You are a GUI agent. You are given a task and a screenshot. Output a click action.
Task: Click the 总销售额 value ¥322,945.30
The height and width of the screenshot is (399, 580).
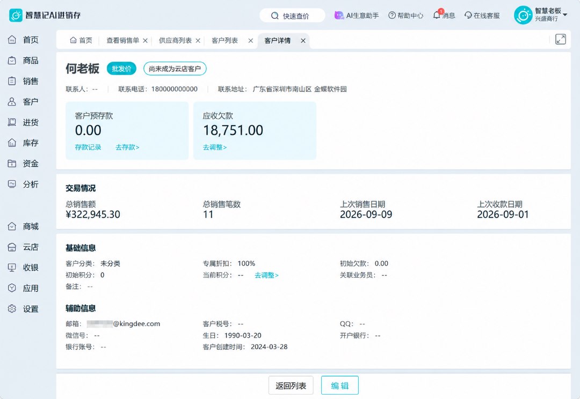(x=93, y=215)
